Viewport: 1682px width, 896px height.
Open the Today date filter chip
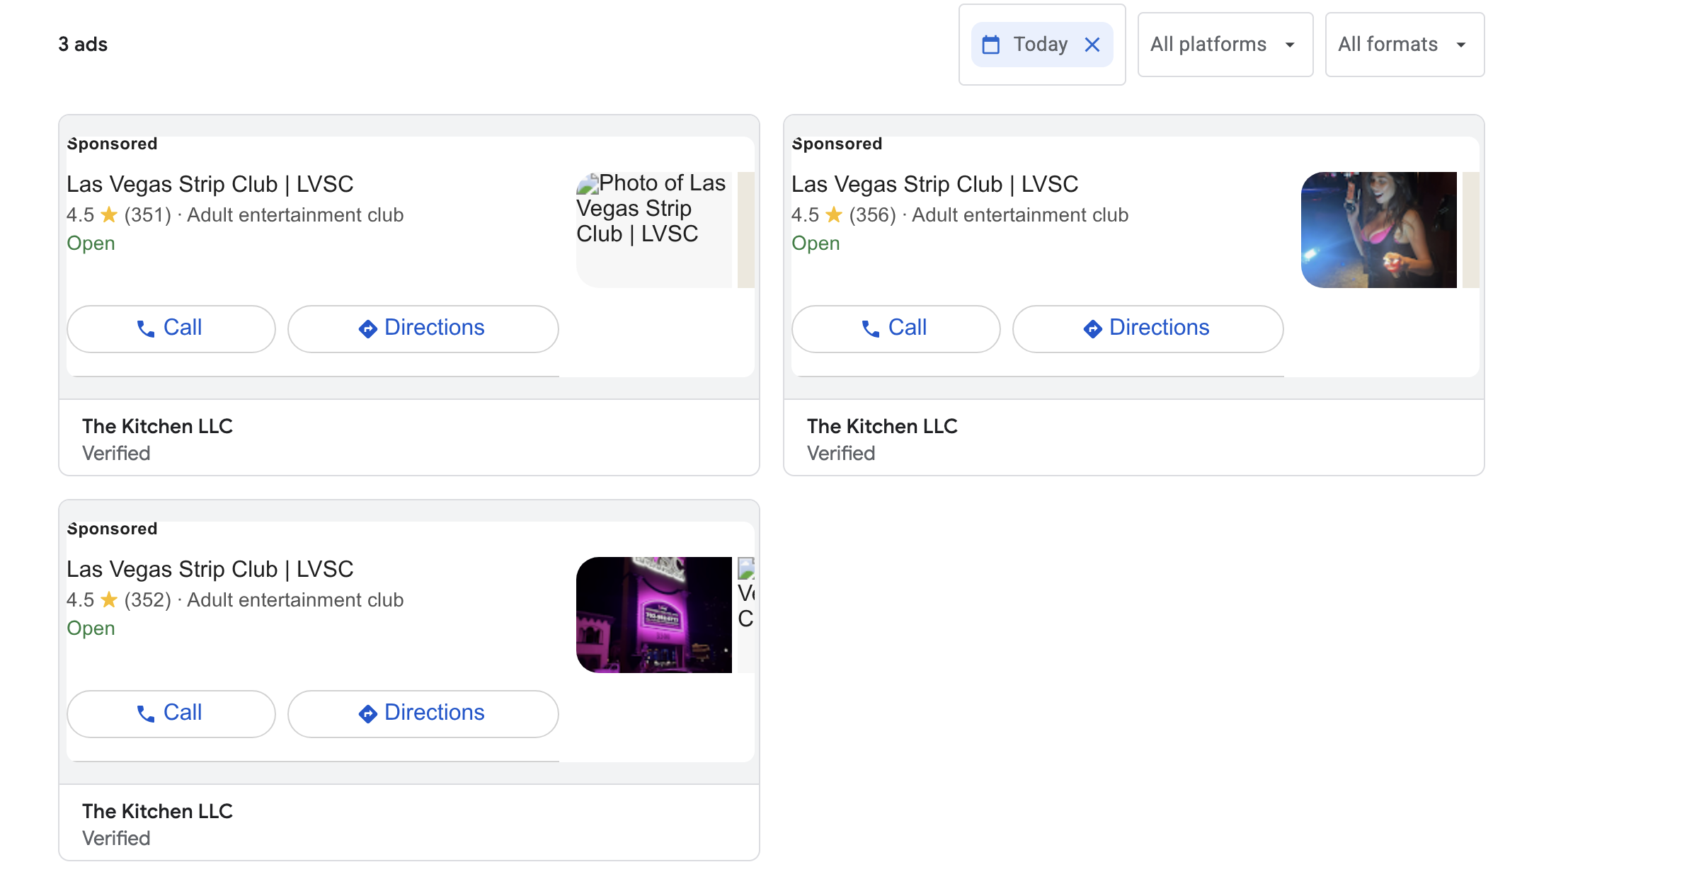point(1041,45)
